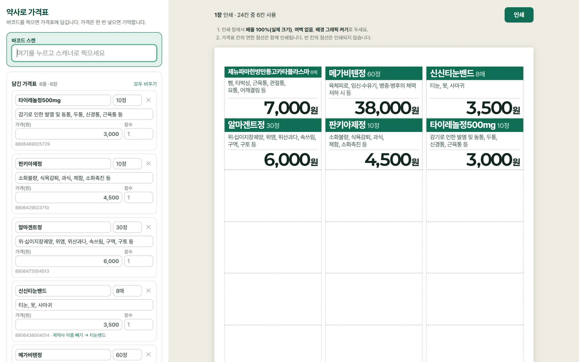Screen dimensions: 579x362
Task: Edit the 6,000 price field
Action: (x=69, y=261)
